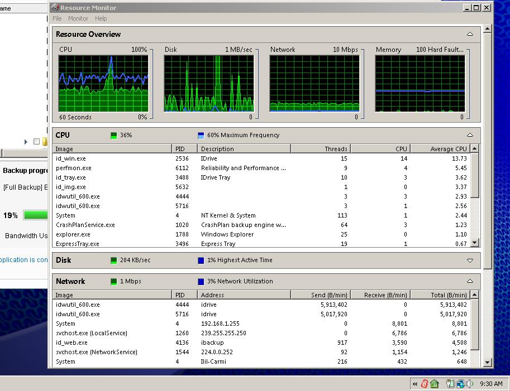Screen dimensions: 510x391
Task: Sort by the CPU column header
Action: (x=380, y=149)
